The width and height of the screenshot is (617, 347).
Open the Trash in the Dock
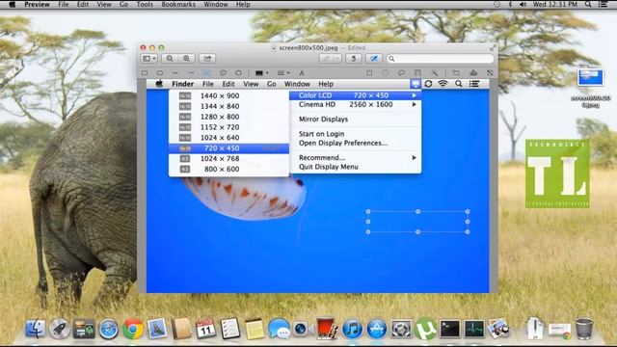584,328
